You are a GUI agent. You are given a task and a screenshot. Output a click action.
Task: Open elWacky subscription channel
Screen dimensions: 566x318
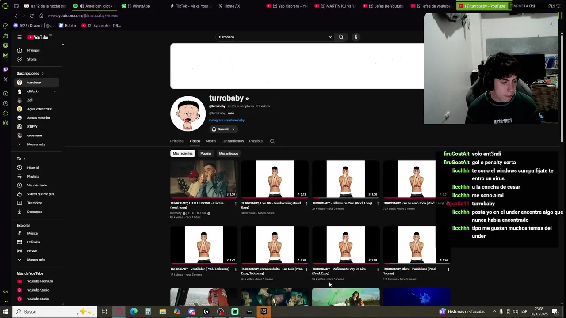[37, 91]
